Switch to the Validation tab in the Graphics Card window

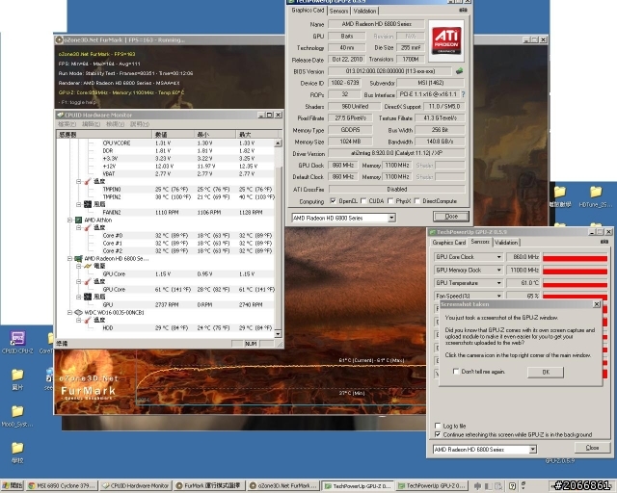click(364, 11)
